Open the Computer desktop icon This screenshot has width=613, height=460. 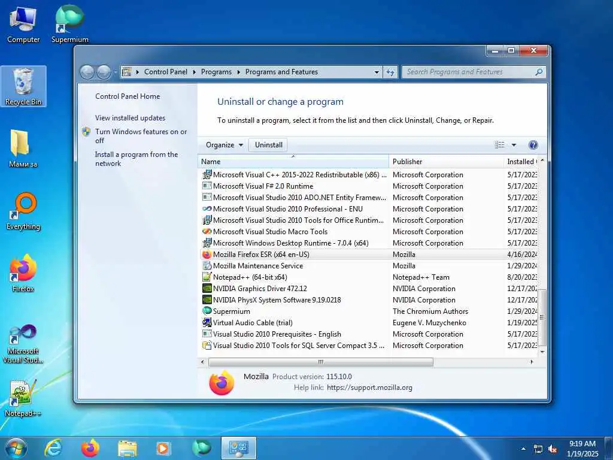[x=23, y=24]
